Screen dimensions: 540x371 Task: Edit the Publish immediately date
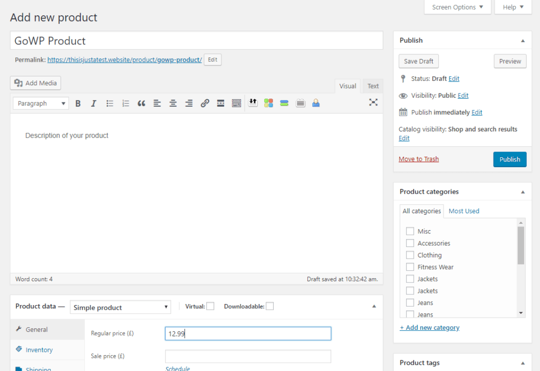(x=477, y=112)
